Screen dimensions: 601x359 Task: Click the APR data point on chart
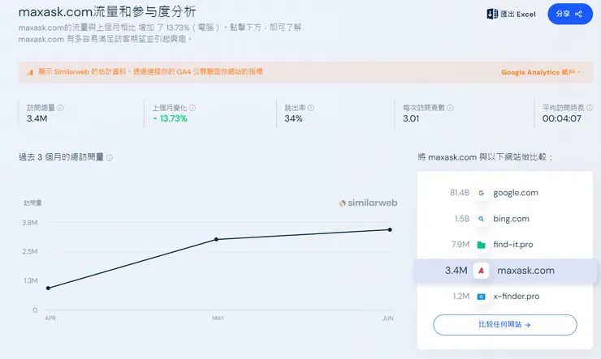click(x=48, y=288)
